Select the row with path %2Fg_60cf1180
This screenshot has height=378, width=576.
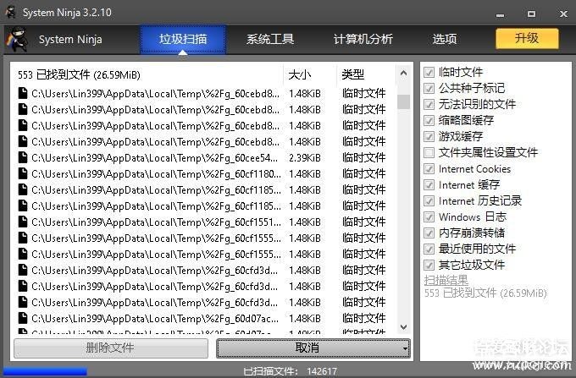tap(204, 174)
